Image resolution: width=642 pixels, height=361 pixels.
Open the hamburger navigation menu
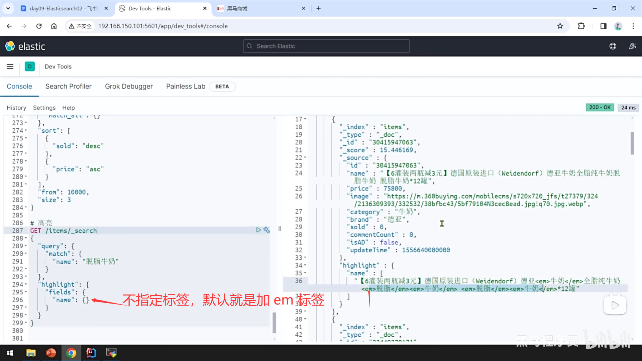click(x=10, y=67)
